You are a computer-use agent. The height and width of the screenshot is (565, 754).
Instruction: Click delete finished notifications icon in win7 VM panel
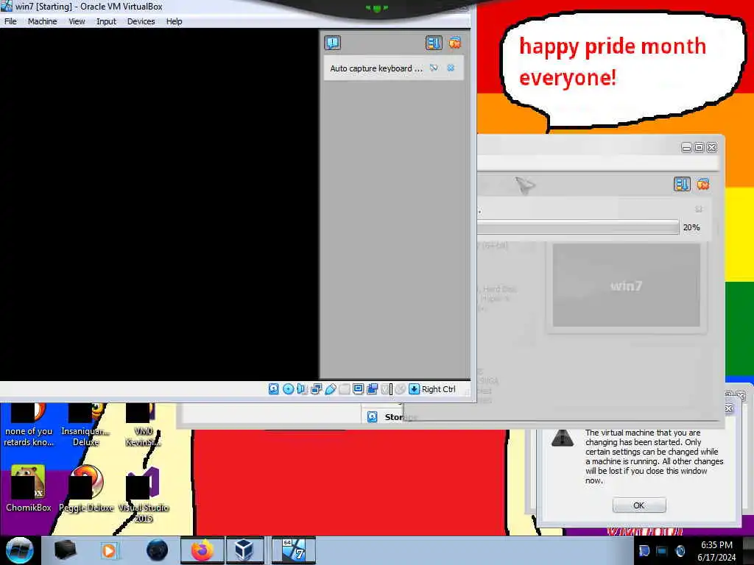tap(455, 43)
